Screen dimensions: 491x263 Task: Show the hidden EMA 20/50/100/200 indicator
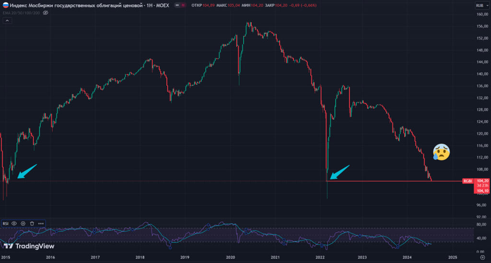pos(46,13)
